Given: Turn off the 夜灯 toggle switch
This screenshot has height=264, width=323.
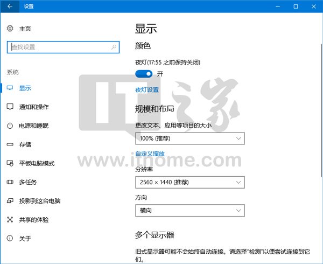Looking at the screenshot, I should tap(144, 74).
